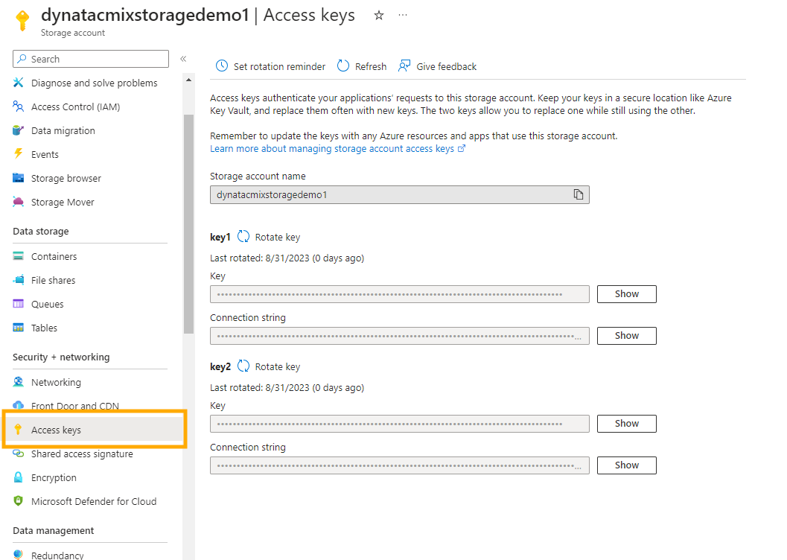Open Shared access signature
787x560 pixels.
(83, 454)
